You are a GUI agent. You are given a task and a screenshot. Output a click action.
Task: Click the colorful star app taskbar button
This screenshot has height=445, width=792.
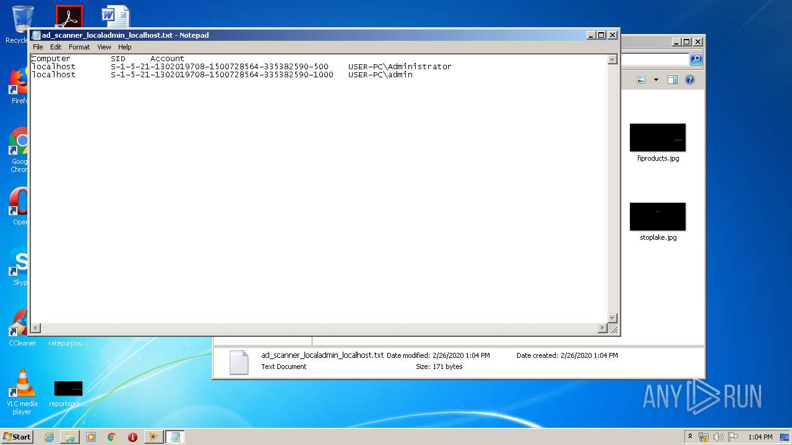[x=153, y=437]
